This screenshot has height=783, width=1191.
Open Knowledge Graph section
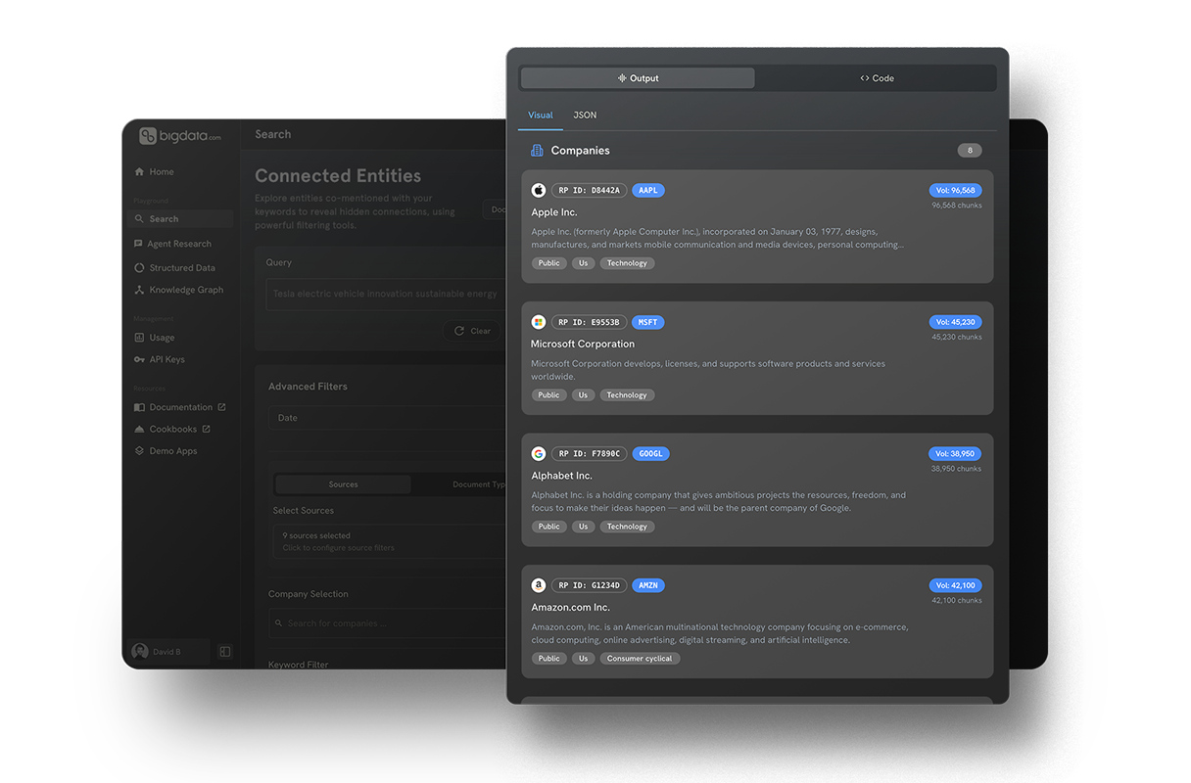(x=181, y=290)
